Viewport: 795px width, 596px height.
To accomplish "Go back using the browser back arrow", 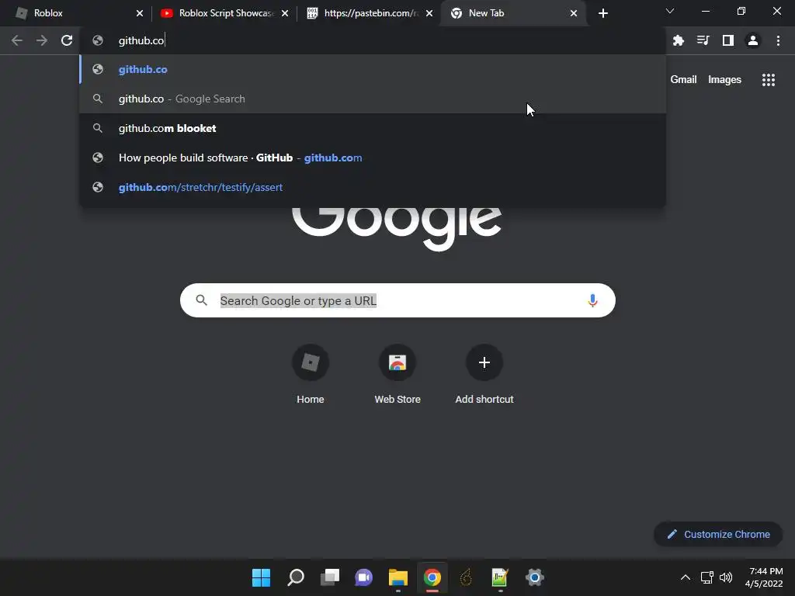I will [x=17, y=40].
